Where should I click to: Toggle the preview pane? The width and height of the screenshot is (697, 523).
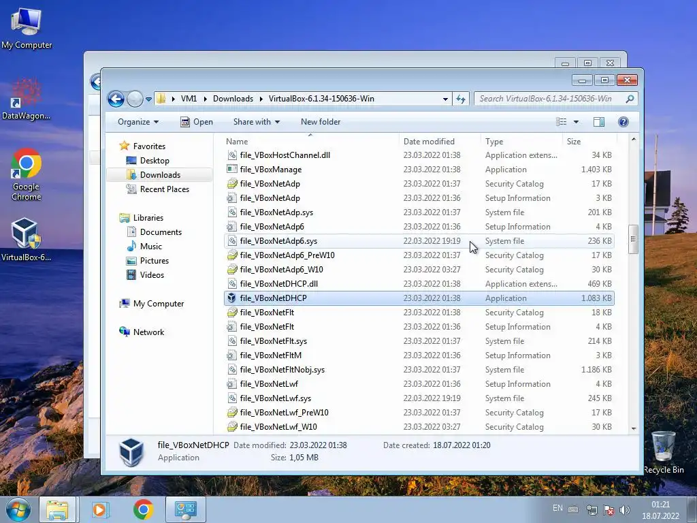pyautogui.click(x=599, y=122)
